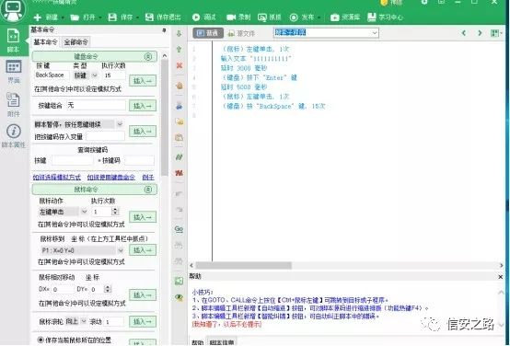This screenshot has height=346, width=510.
Task: Click the robot logo in top-left corner
Action: tap(13, 10)
